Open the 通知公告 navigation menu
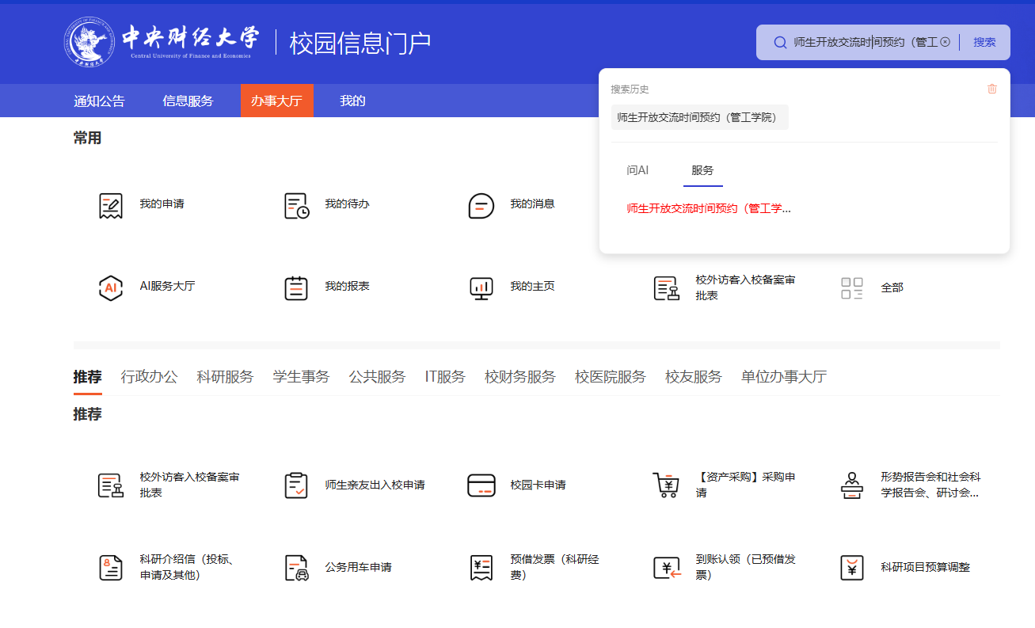The image size is (1035, 628). 99,101
